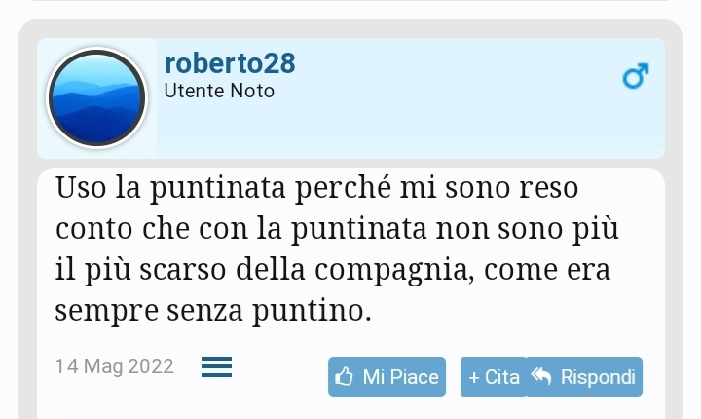This screenshot has width=701, height=419.
Task: Open the 14 Mag 2022 post date
Action: 114,366
